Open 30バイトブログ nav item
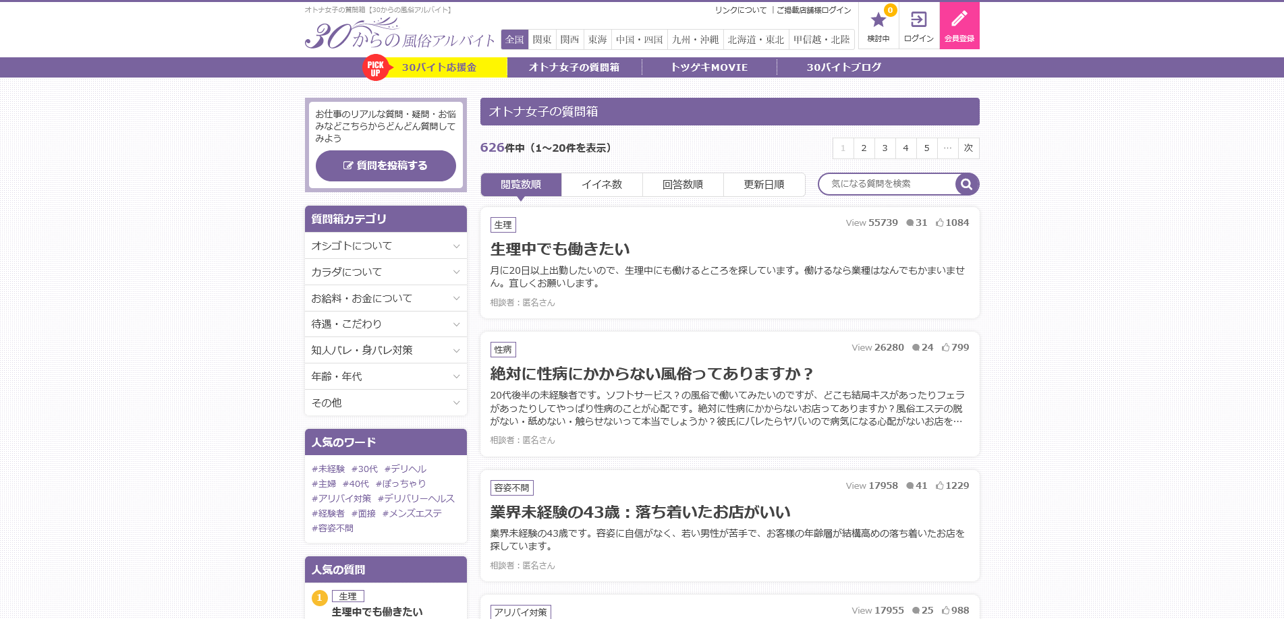The width and height of the screenshot is (1284, 619). 844,67
